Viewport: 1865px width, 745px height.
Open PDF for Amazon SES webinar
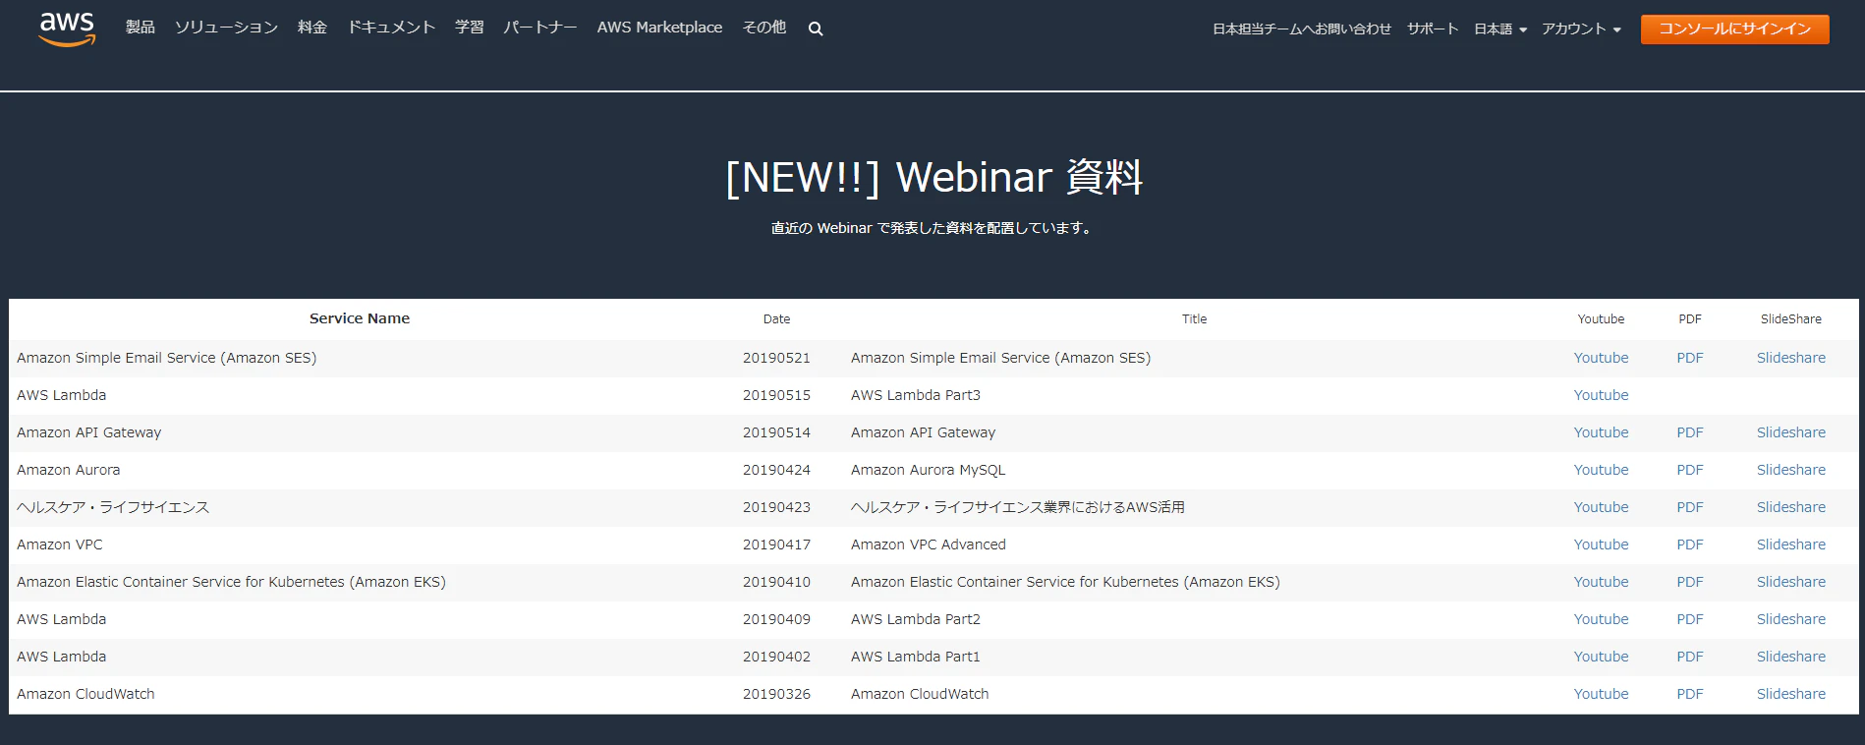click(x=1690, y=358)
